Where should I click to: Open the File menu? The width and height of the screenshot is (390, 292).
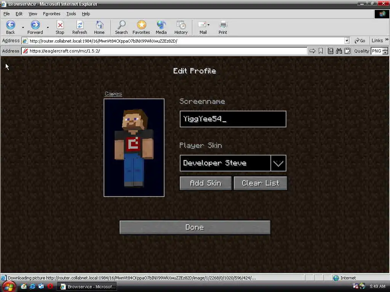click(6, 14)
